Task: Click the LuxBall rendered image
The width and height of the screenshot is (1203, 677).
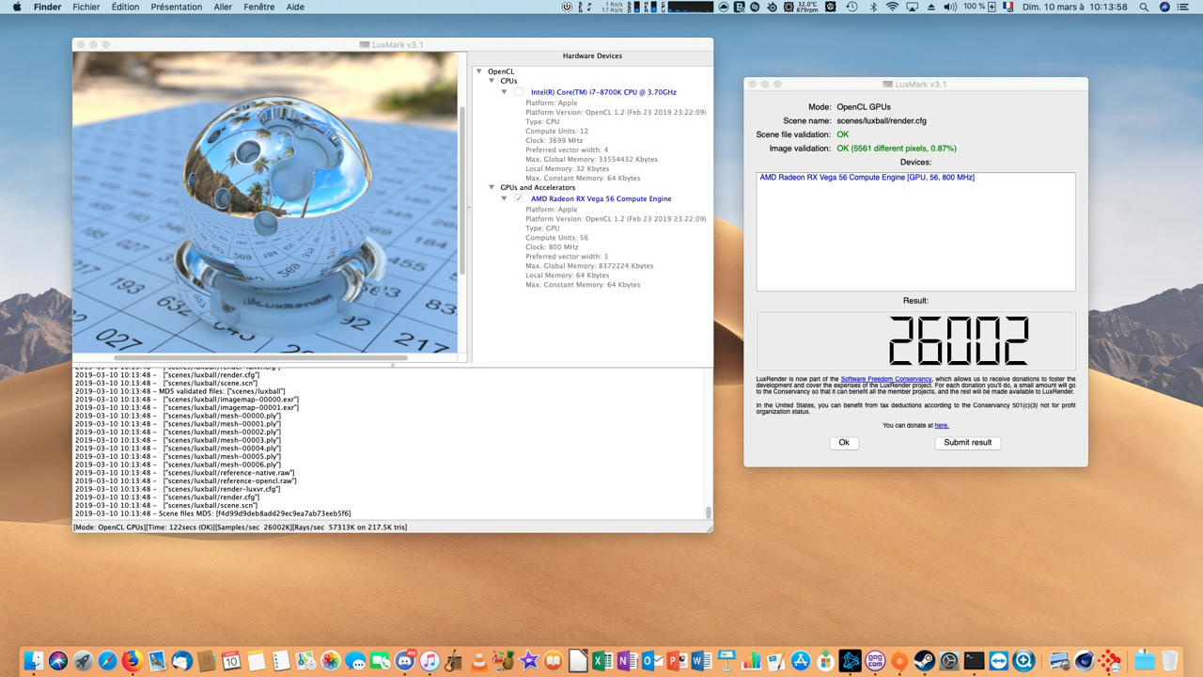Action: (x=265, y=202)
